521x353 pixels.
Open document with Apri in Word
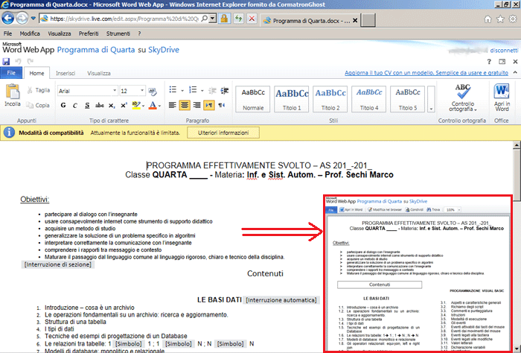[x=502, y=98]
